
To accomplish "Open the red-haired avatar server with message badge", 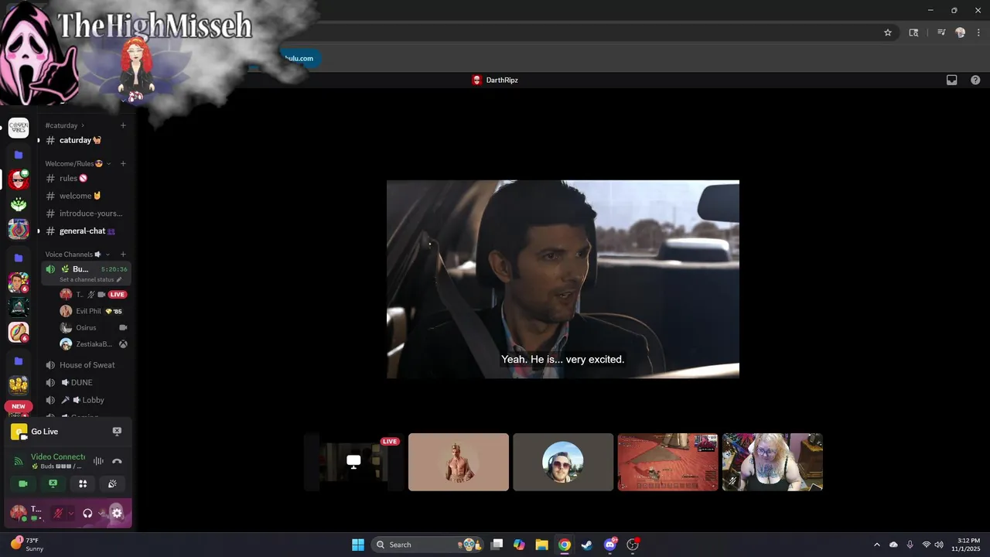I will coord(19,179).
